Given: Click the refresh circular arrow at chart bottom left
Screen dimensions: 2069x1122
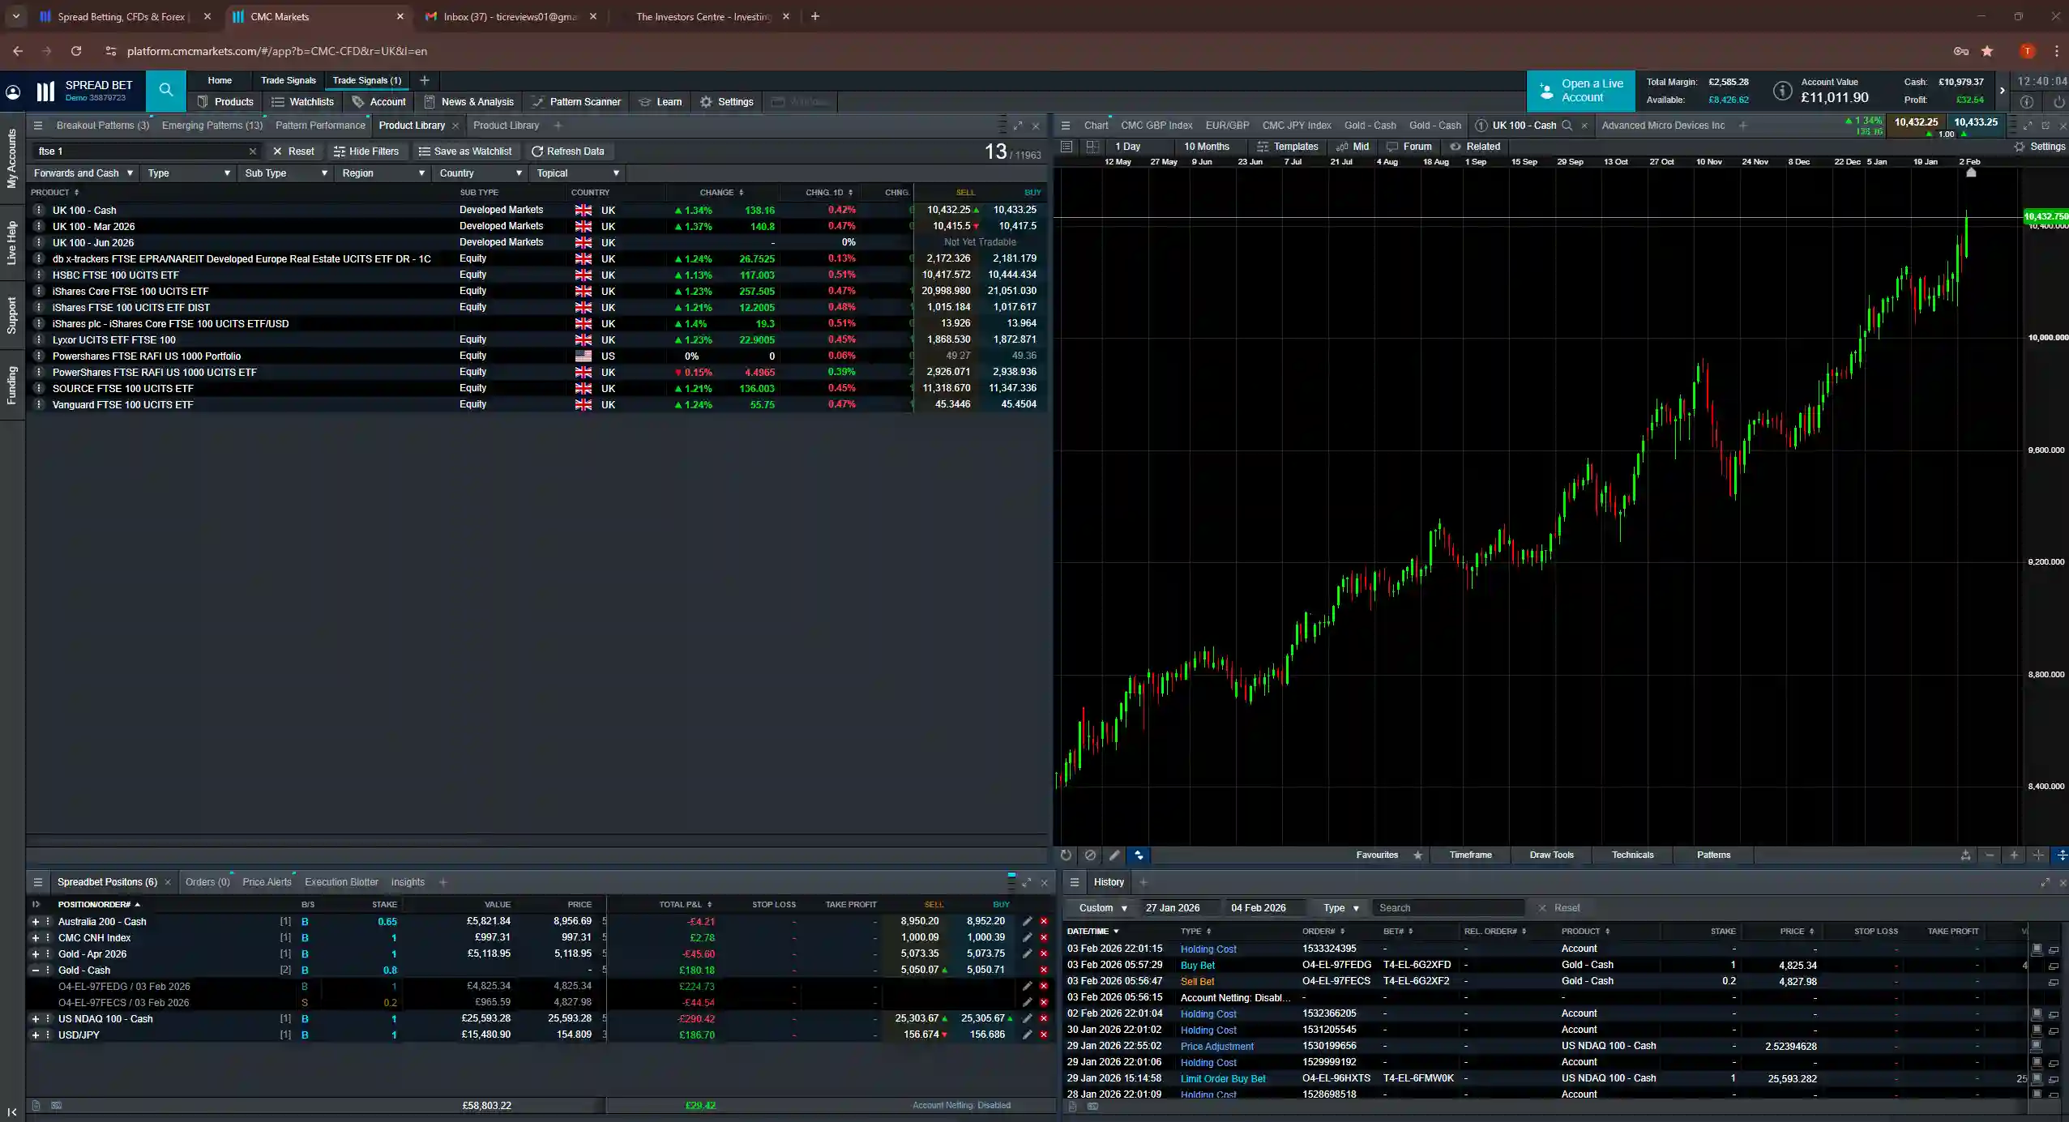Looking at the screenshot, I should [1065, 855].
